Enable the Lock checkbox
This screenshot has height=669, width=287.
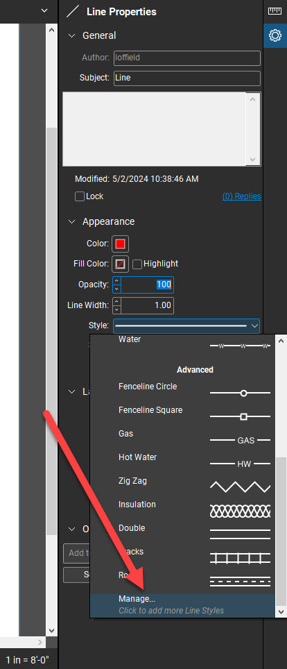click(x=80, y=196)
